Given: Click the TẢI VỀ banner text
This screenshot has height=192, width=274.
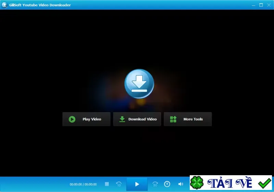Looking at the screenshot, I should tap(230, 183).
